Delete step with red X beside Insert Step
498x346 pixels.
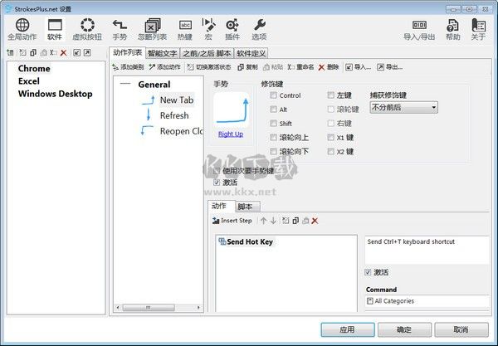pyautogui.click(x=315, y=221)
